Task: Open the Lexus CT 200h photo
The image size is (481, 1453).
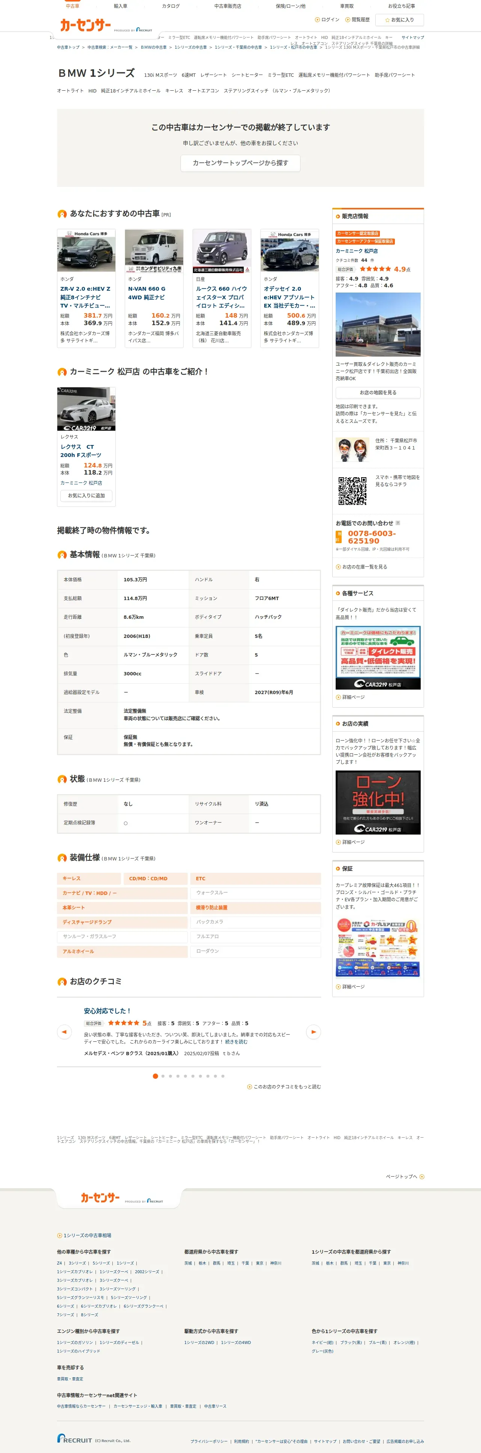Action: pos(86,409)
